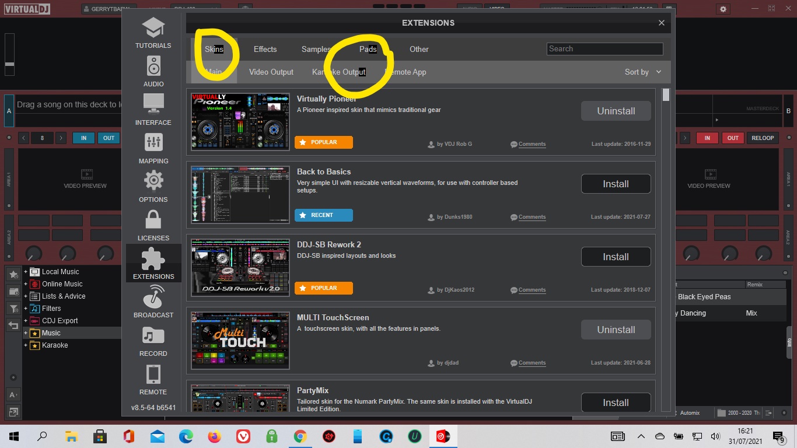Switch to the Other extensions tab
The height and width of the screenshot is (448, 797).
419,49
